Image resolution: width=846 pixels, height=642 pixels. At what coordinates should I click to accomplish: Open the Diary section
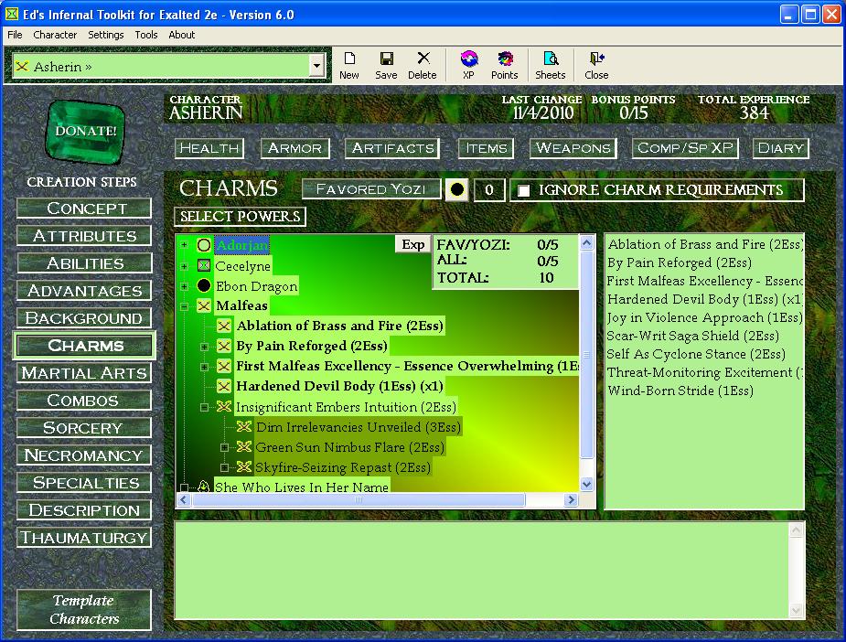(x=781, y=148)
